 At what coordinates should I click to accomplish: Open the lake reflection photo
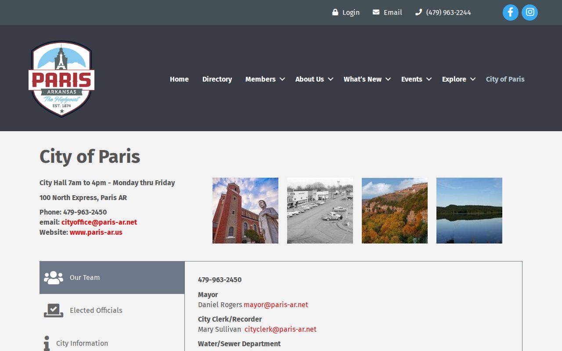coord(469,211)
